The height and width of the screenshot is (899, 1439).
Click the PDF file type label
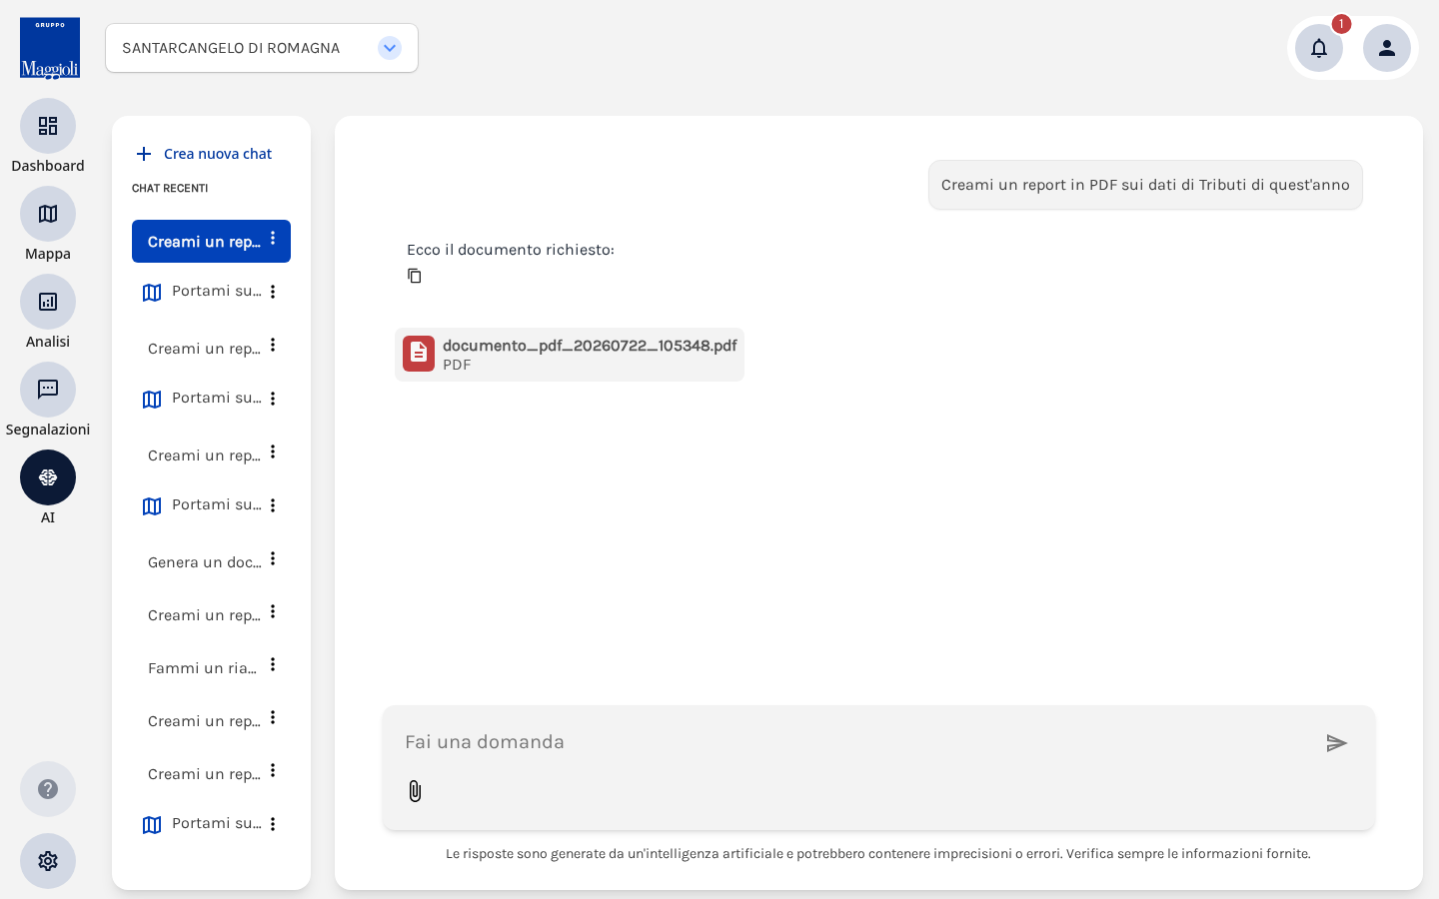coord(457,365)
